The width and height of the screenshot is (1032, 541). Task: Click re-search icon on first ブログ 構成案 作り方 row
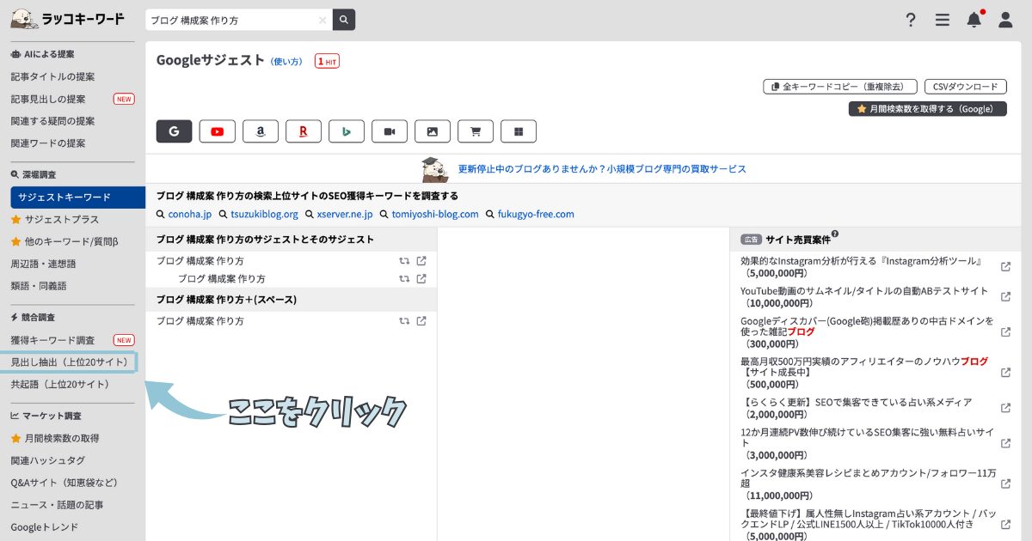404,261
